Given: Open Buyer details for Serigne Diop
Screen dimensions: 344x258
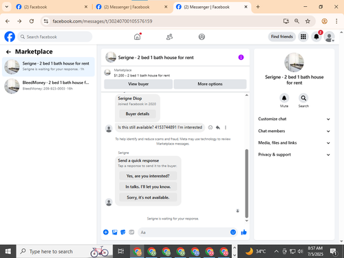Looking at the screenshot, I should tap(138, 114).
